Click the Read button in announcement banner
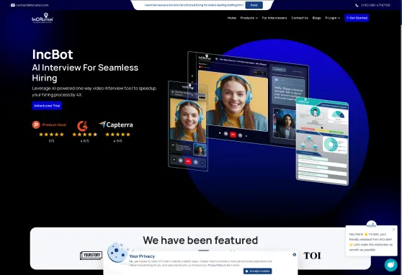 pos(254,5)
